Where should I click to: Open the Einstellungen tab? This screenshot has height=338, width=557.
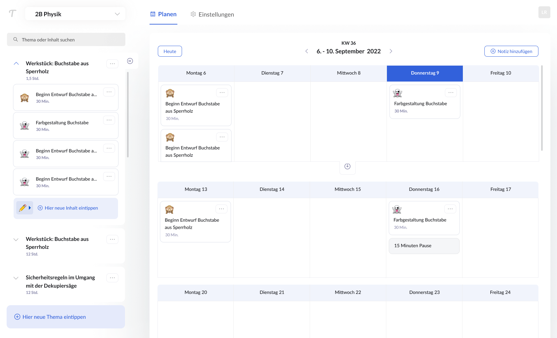click(x=212, y=14)
